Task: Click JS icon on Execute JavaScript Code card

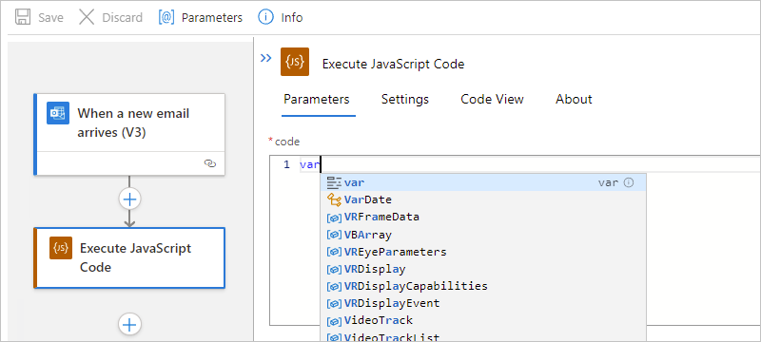Action: pos(61,248)
